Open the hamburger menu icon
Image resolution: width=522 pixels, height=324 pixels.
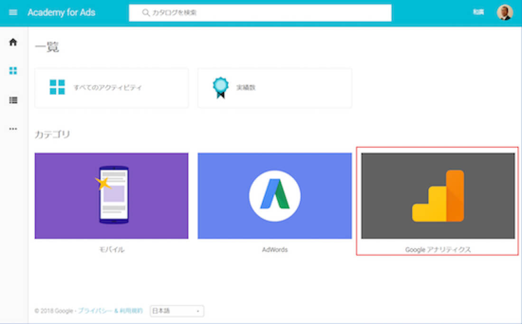13,12
